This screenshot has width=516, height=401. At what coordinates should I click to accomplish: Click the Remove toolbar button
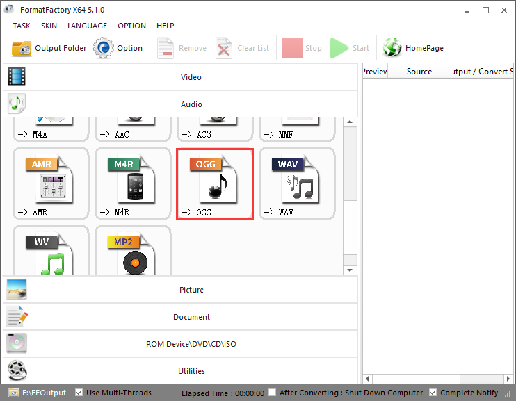[182, 48]
